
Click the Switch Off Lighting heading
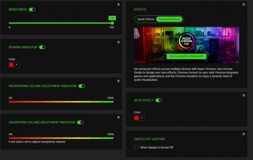150,139
